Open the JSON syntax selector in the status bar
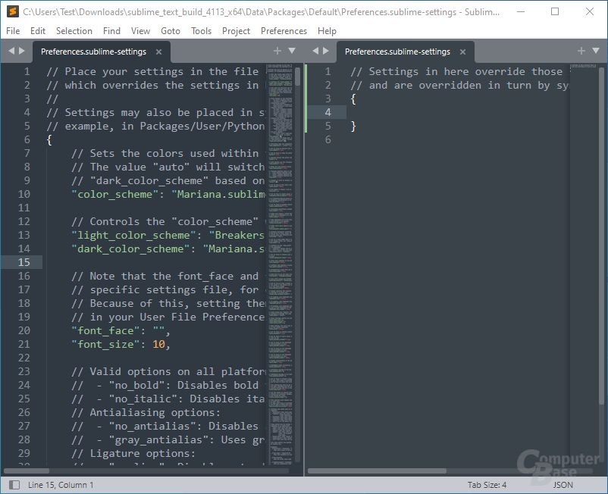 [x=563, y=485]
